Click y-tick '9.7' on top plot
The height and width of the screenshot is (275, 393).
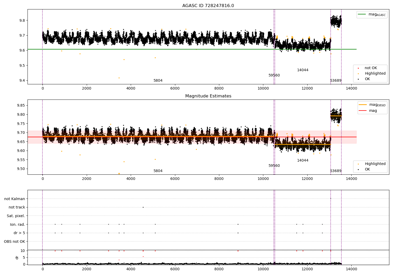coord(22,36)
